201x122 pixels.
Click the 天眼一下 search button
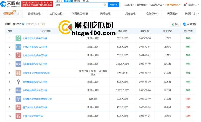click(114, 5)
